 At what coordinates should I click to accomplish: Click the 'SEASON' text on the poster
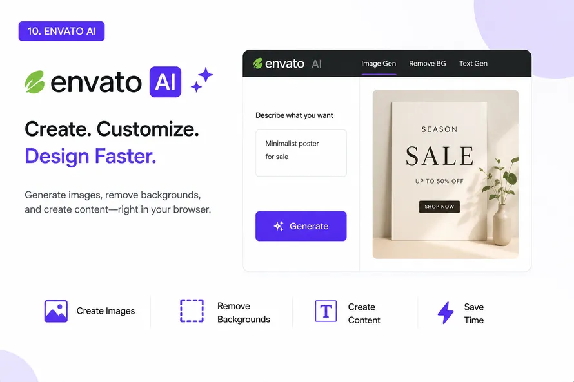[x=439, y=129]
